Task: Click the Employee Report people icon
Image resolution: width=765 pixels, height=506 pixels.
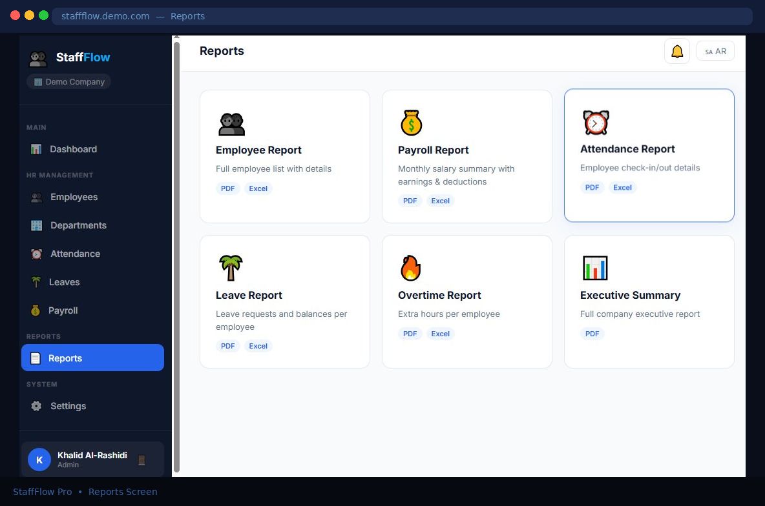Action: 232,124
